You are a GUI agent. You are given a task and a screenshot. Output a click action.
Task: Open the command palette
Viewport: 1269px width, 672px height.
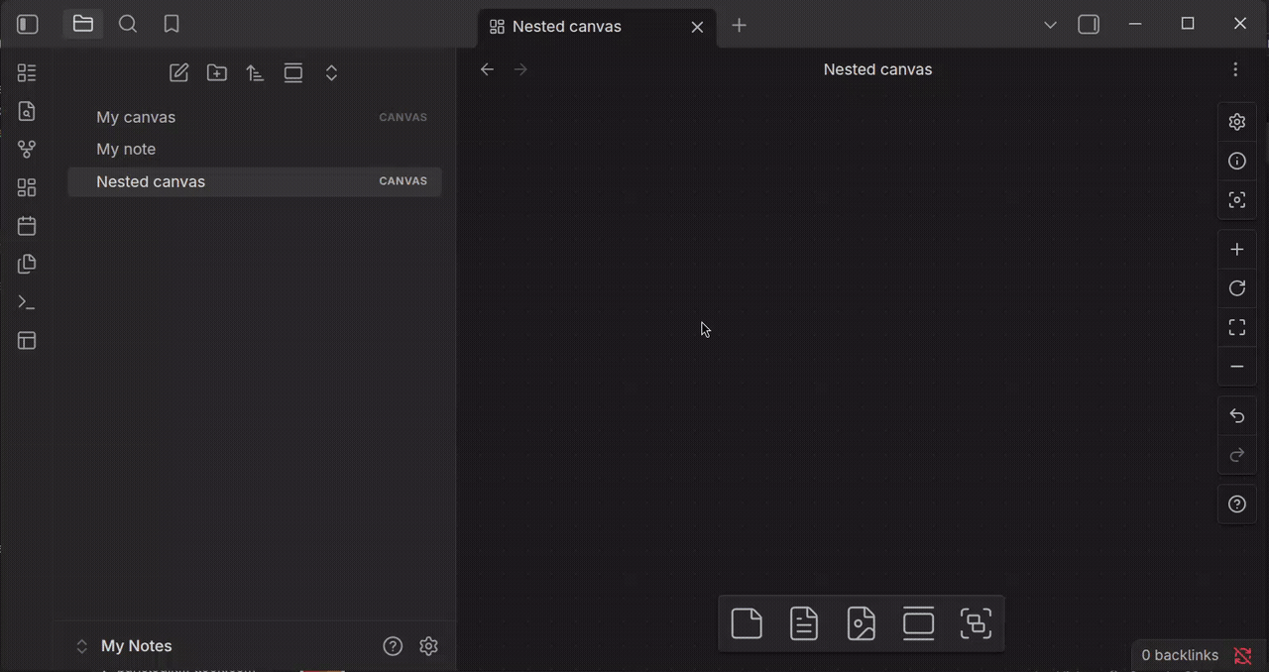[x=27, y=302]
